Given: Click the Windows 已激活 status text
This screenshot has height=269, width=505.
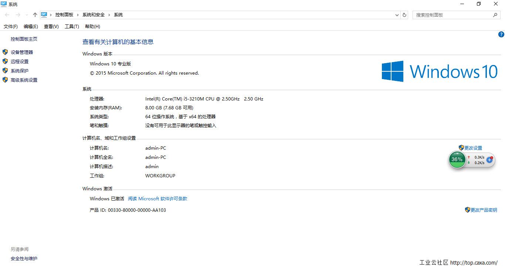Looking at the screenshot, I should click(x=107, y=199).
